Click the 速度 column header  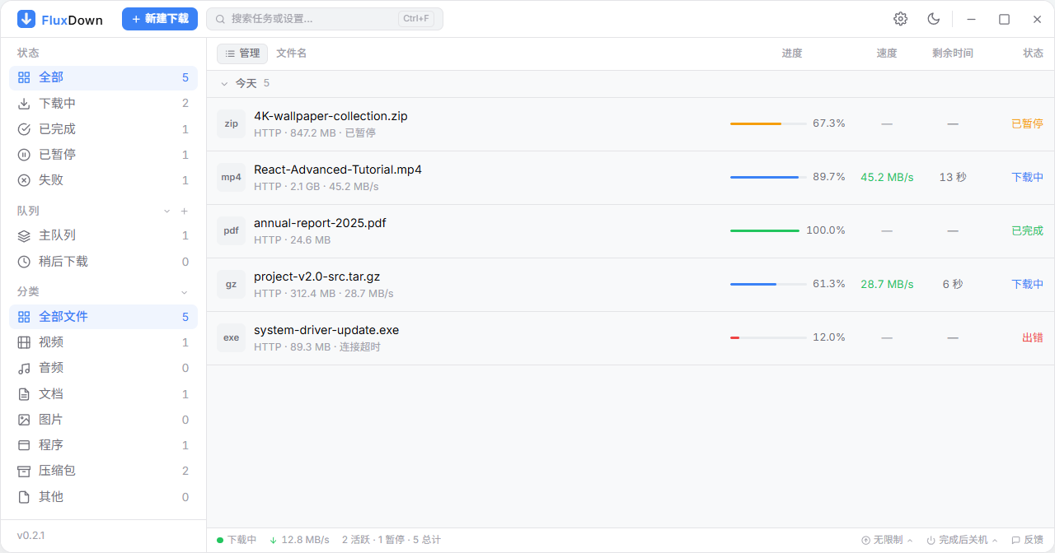[x=887, y=53]
